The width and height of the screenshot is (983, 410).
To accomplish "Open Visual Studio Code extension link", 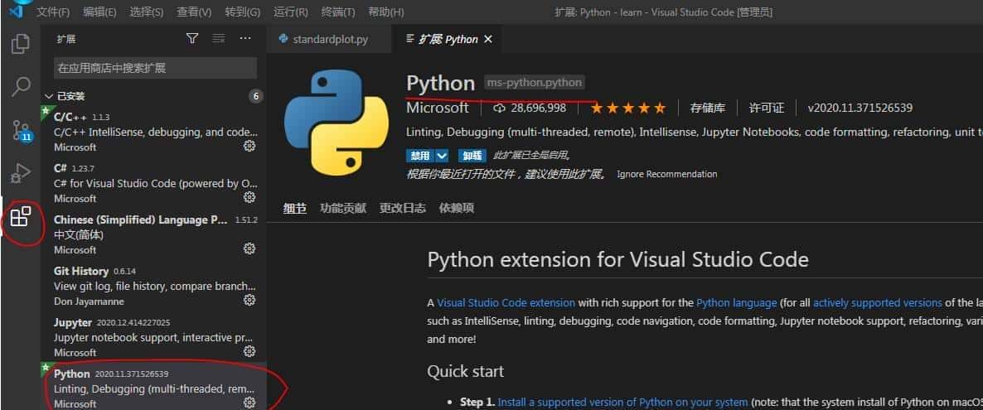I will pyautogui.click(x=506, y=303).
